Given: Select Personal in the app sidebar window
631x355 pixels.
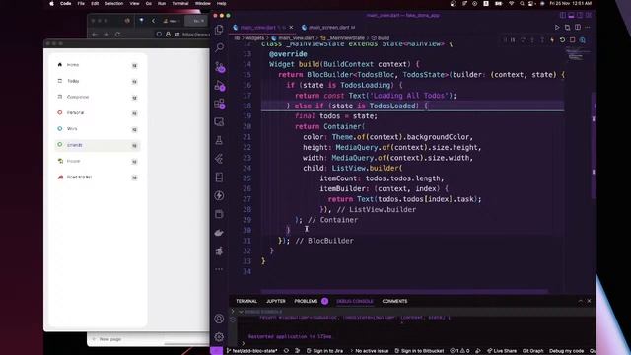Looking at the screenshot, I should [x=98, y=113].
